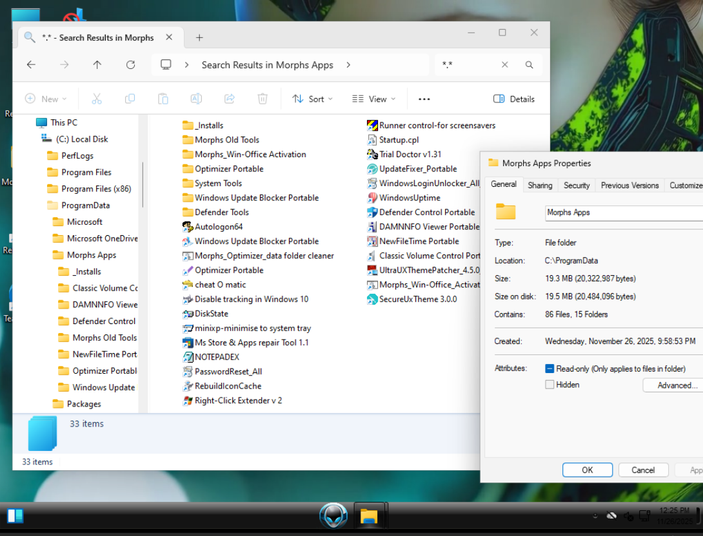Open the Sort dropdown menu
Viewport: 703px width, 536px height.
[x=312, y=99]
